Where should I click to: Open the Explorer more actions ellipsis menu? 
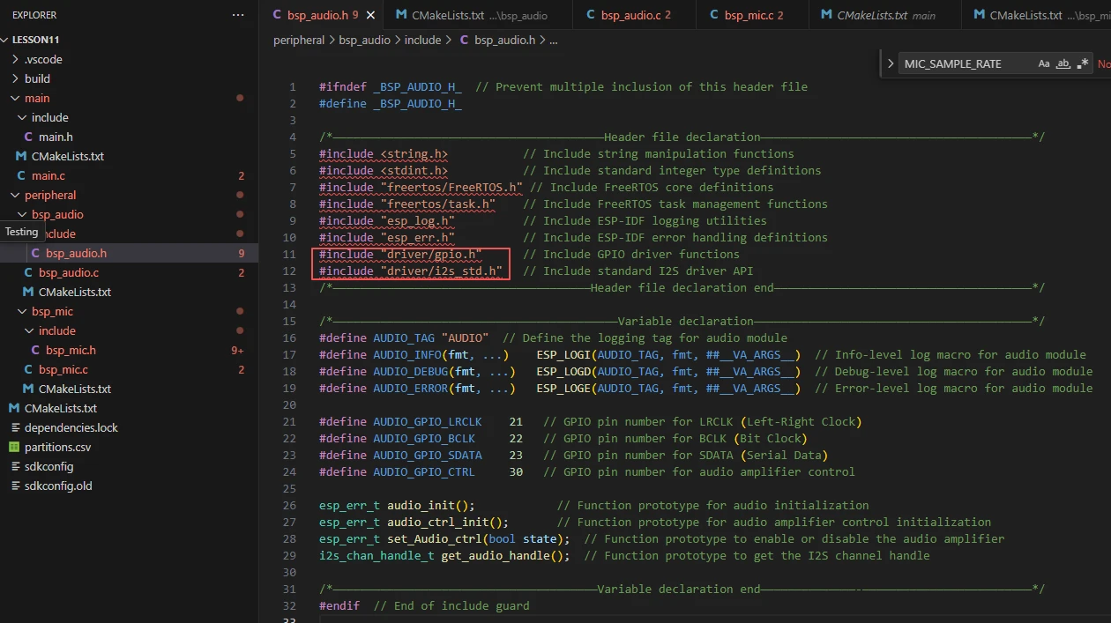click(x=238, y=15)
